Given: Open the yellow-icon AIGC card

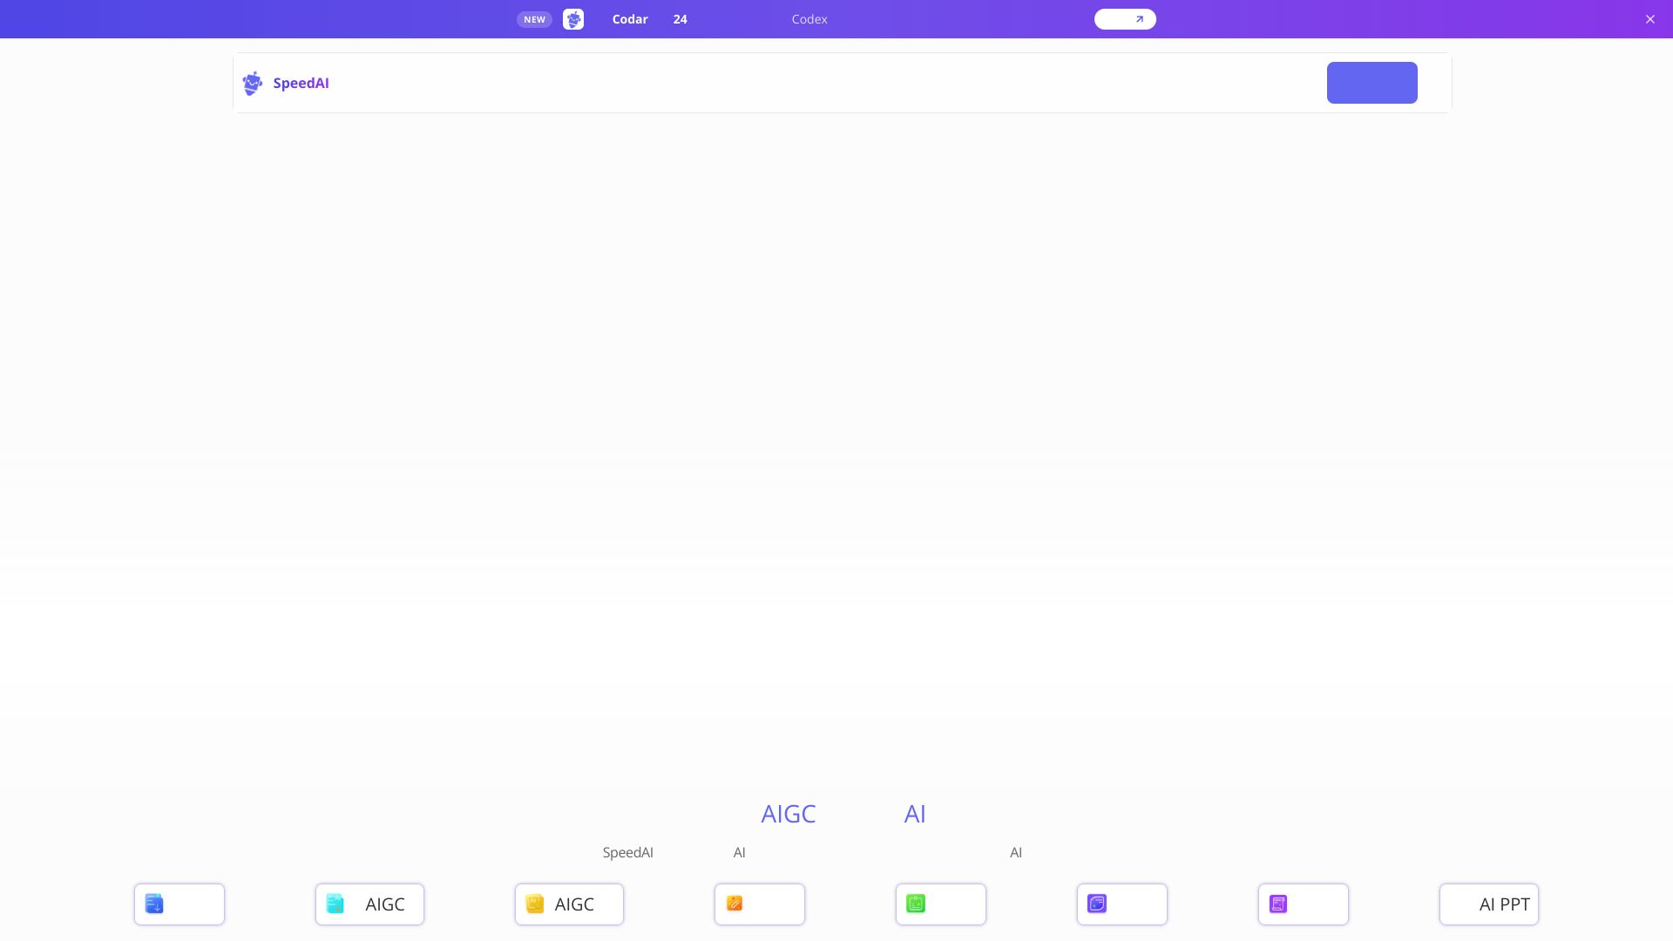Looking at the screenshot, I should [569, 904].
